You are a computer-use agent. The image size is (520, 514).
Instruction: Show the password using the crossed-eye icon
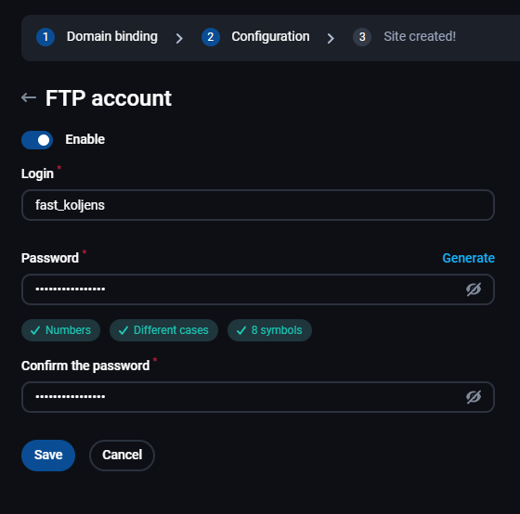[x=474, y=289]
